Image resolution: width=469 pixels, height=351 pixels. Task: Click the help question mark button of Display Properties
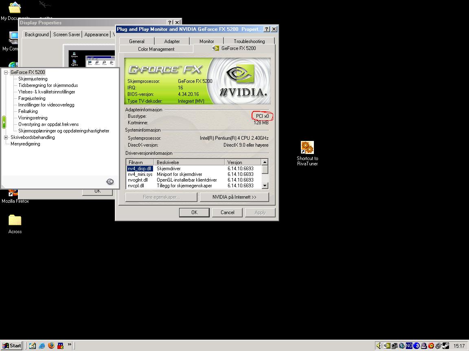point(170,22)
